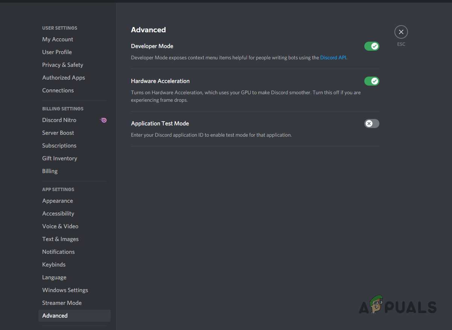The image size is (452, 330).
Task: Navigate to Connections settings
Action: (x=58, y=90)
